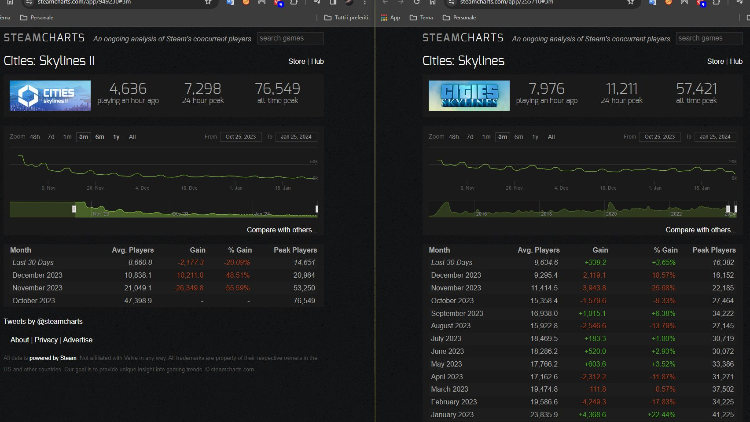Open the Hub link for Cities: Skylines II
750x422 pixels.
tap(317, 62)
